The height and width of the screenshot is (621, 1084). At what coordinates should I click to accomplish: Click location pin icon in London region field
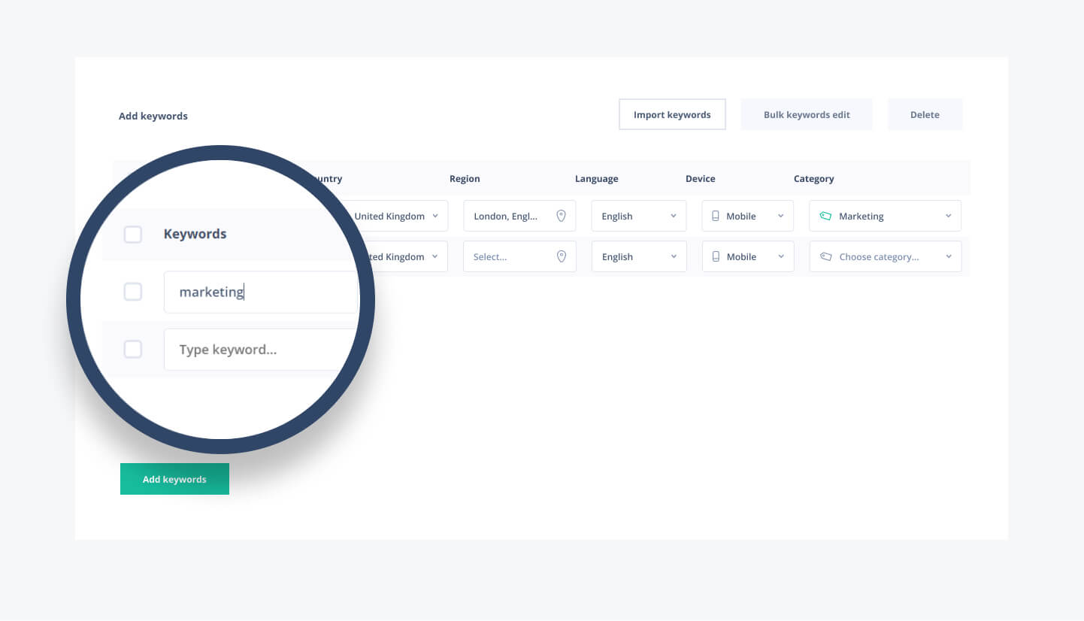pyautogui.click(x=561, y=216)
